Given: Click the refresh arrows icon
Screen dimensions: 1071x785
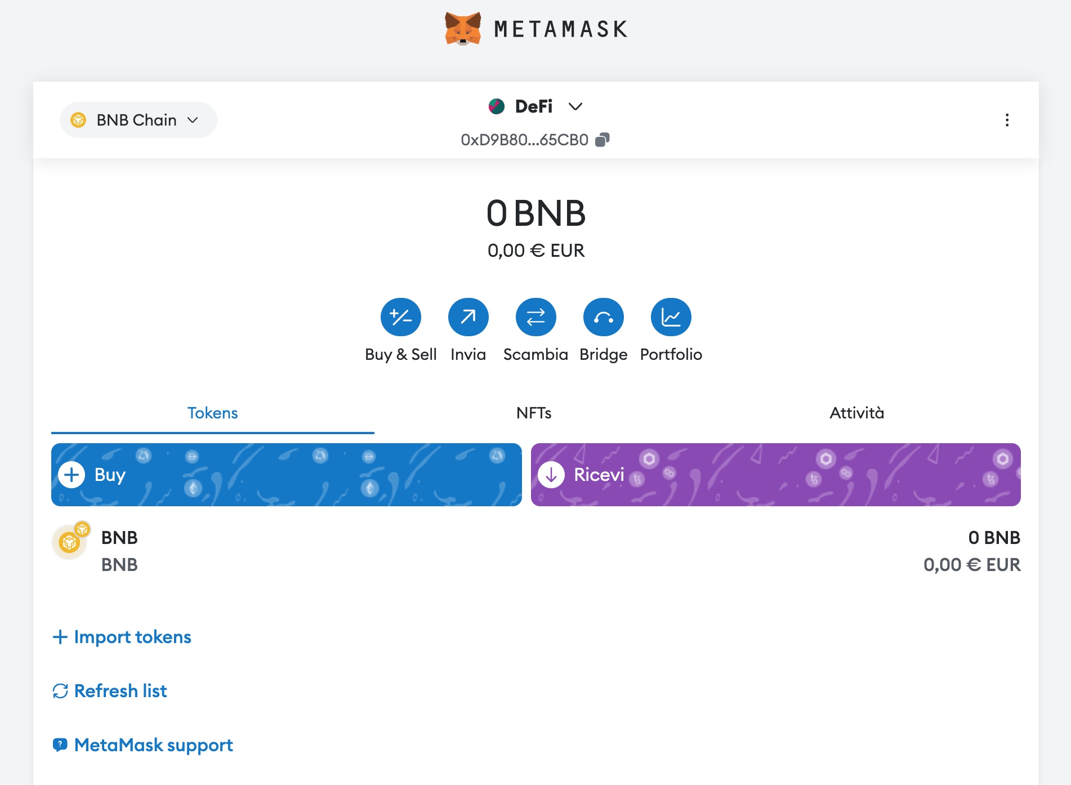Looking at the screenshot, I should tap(60, 691).
